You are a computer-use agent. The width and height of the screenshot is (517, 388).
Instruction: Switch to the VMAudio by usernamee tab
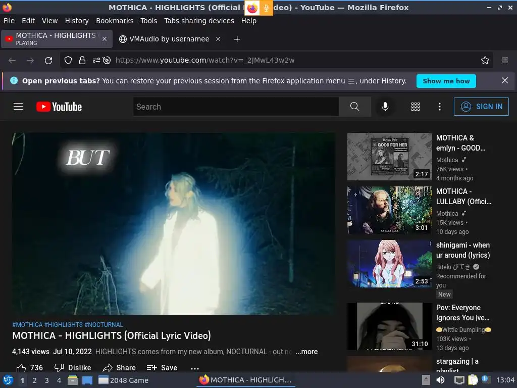tap(169, 39)
